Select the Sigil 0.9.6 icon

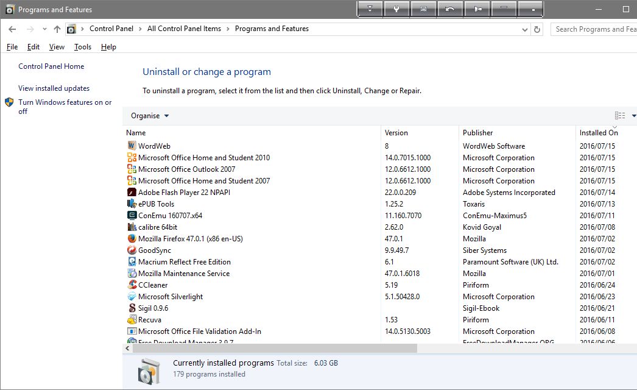tap(132, 308)
